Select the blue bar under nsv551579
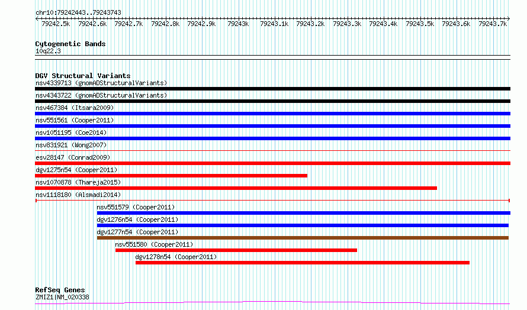This screenshot has height=310, width=527. pyautogui.click(x=304, y=213)
